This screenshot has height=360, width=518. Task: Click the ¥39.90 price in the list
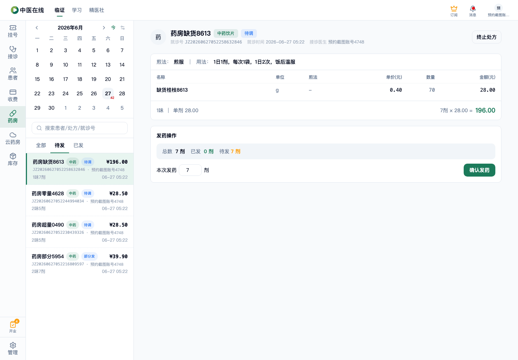tap(118, 256)
